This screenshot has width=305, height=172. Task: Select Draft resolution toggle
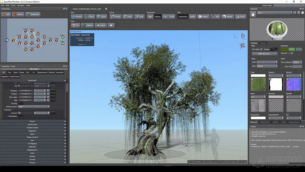click(x=172, y=16)
